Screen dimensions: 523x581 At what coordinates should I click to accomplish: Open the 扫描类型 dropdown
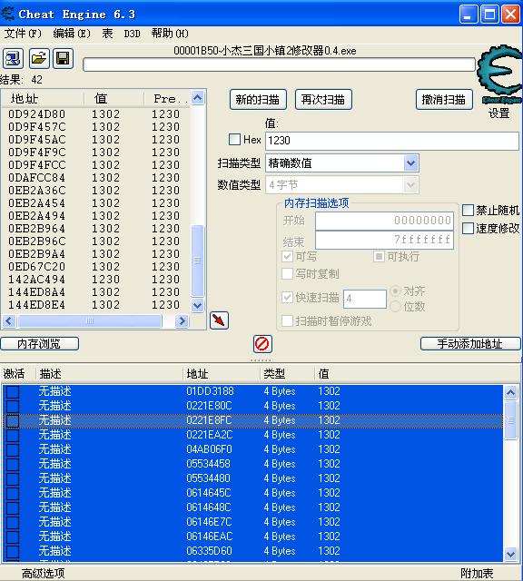[410, 163]
